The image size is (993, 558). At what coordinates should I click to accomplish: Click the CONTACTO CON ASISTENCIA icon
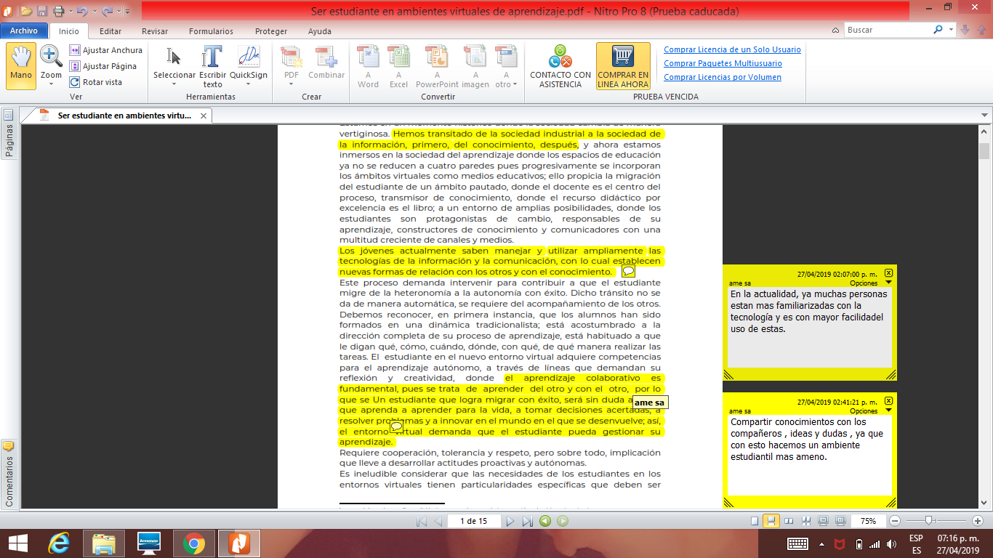(x=560, y=65)
